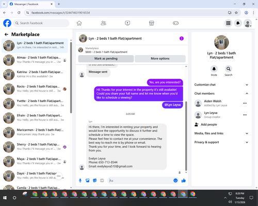
Task: Open the Katrina conversation
Action: (35, 75)
